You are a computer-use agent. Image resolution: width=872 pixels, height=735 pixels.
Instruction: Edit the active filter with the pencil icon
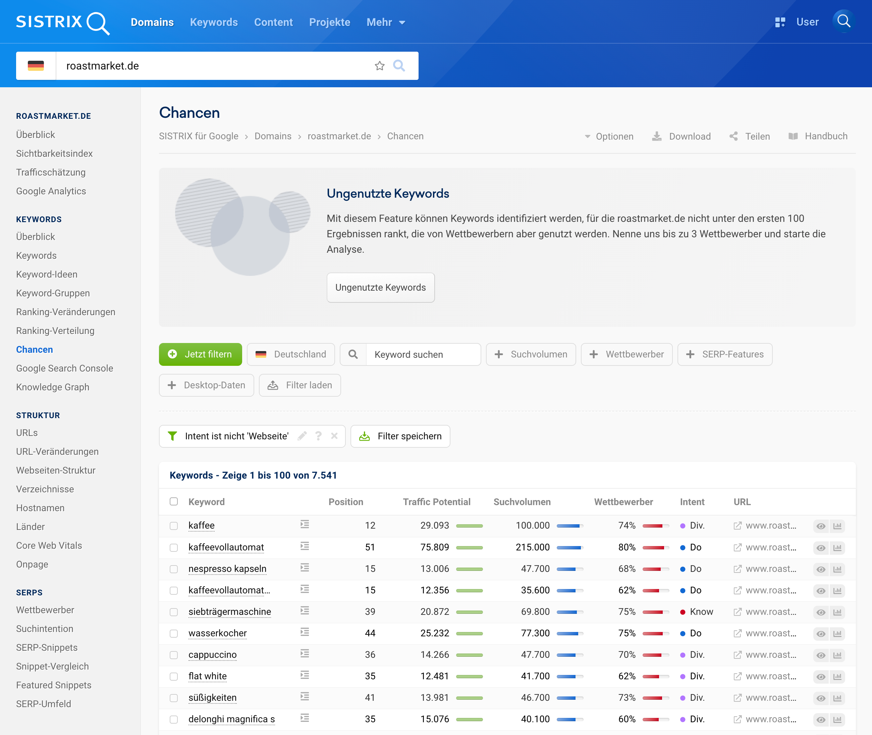(x=302, y=436)
